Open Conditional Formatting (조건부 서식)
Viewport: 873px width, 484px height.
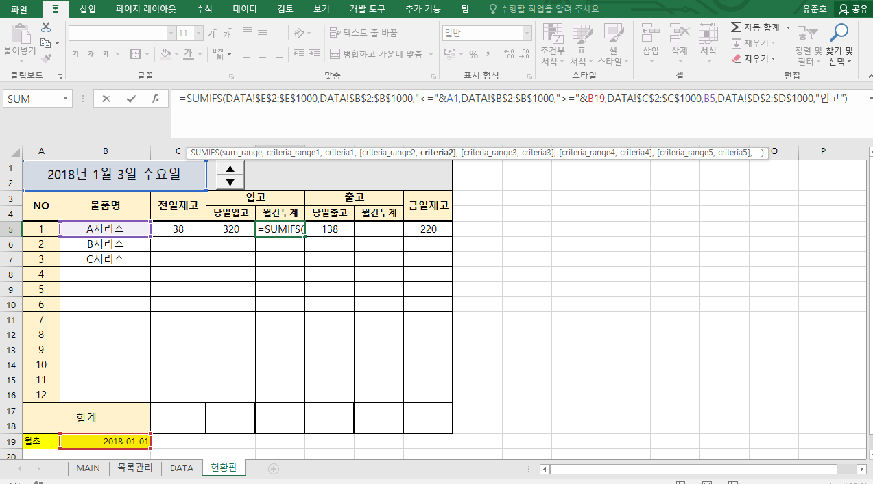coord(553,44)
